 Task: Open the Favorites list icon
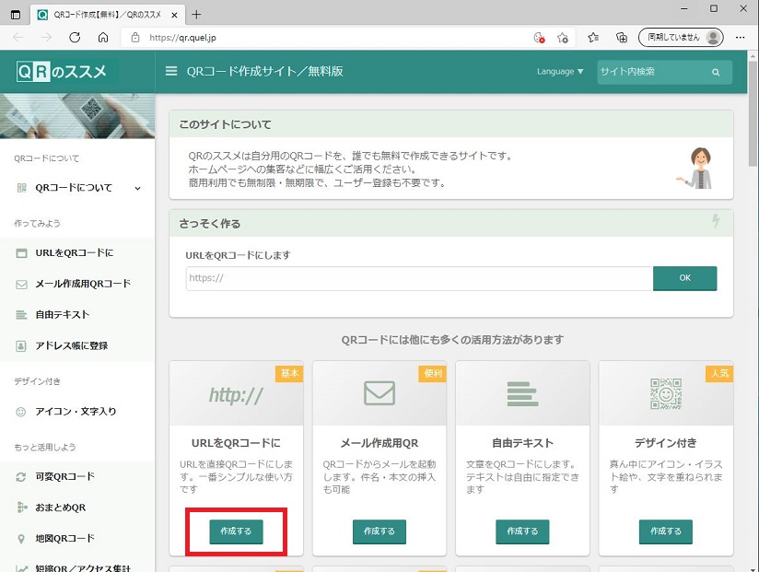pos(593,37)
